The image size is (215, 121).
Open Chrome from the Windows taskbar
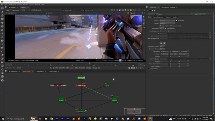[51, 119]
